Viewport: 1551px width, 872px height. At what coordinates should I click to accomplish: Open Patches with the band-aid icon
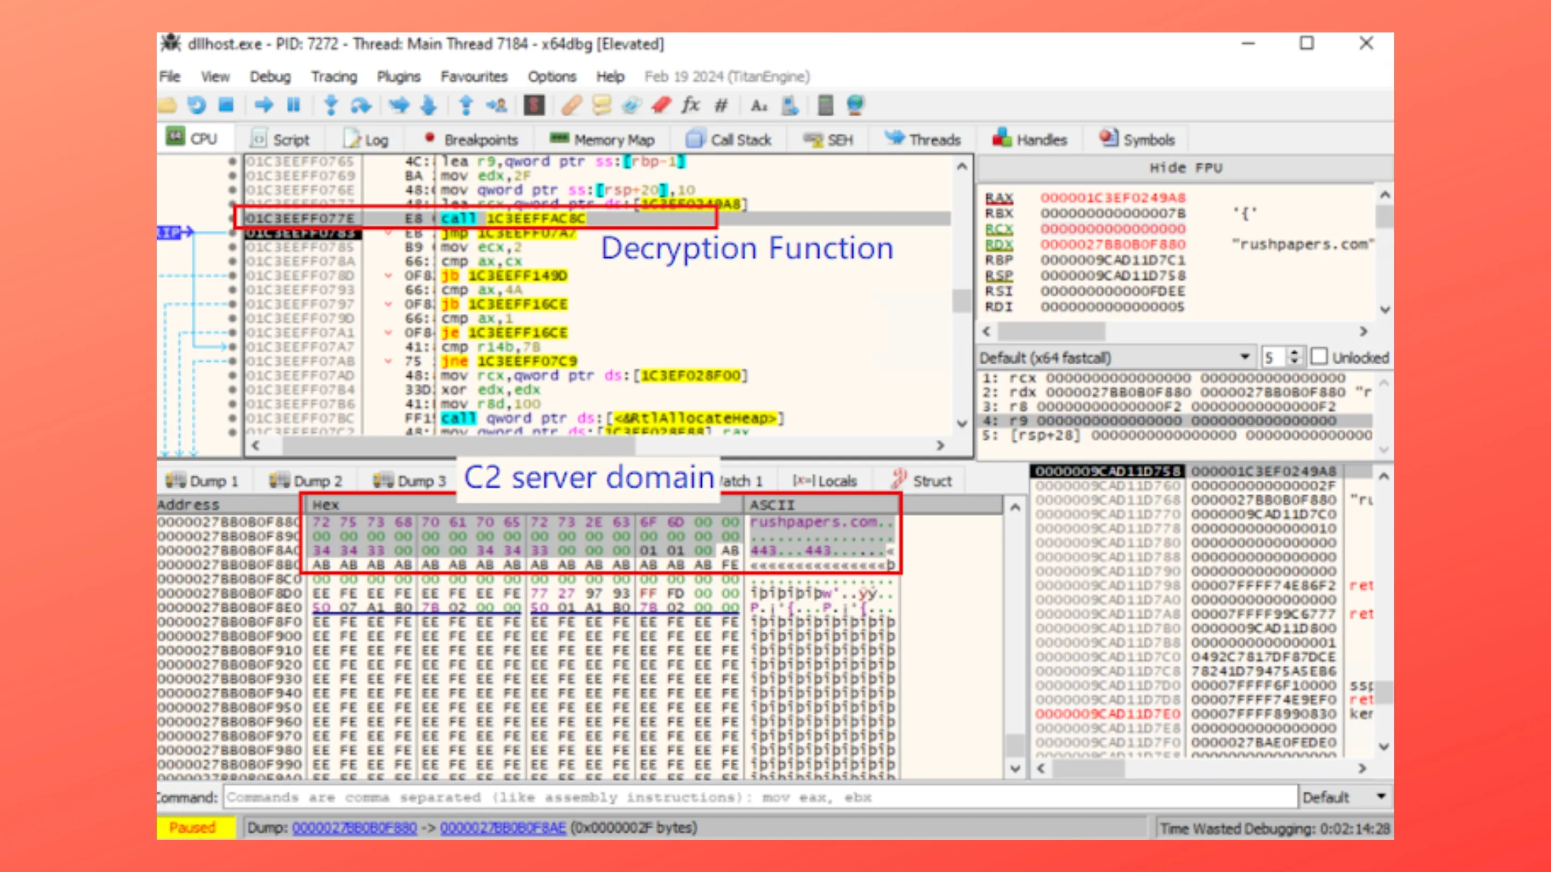[571, 106]
